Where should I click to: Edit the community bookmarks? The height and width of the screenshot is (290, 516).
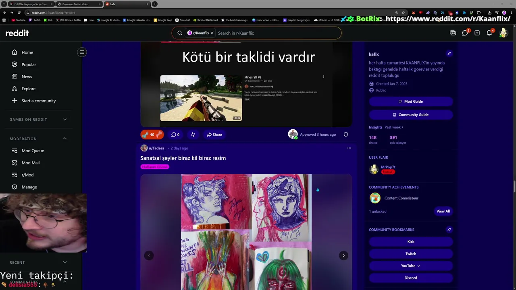tap(449, 230)
